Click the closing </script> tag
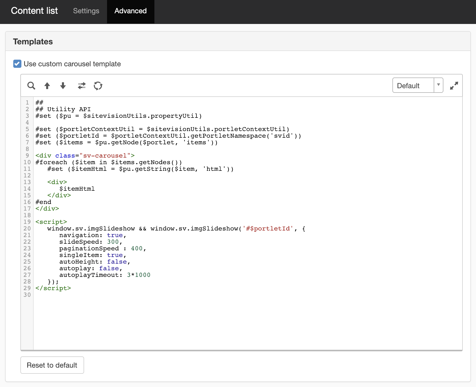This screenshot has width=476, height=387. click(x=53, y=288)
